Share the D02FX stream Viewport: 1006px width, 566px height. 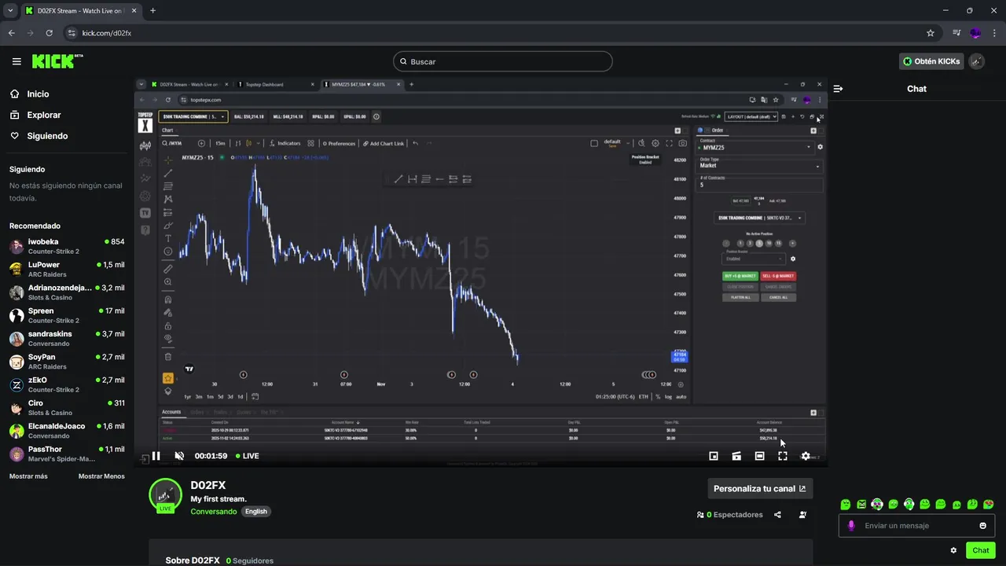pos(777,515)
